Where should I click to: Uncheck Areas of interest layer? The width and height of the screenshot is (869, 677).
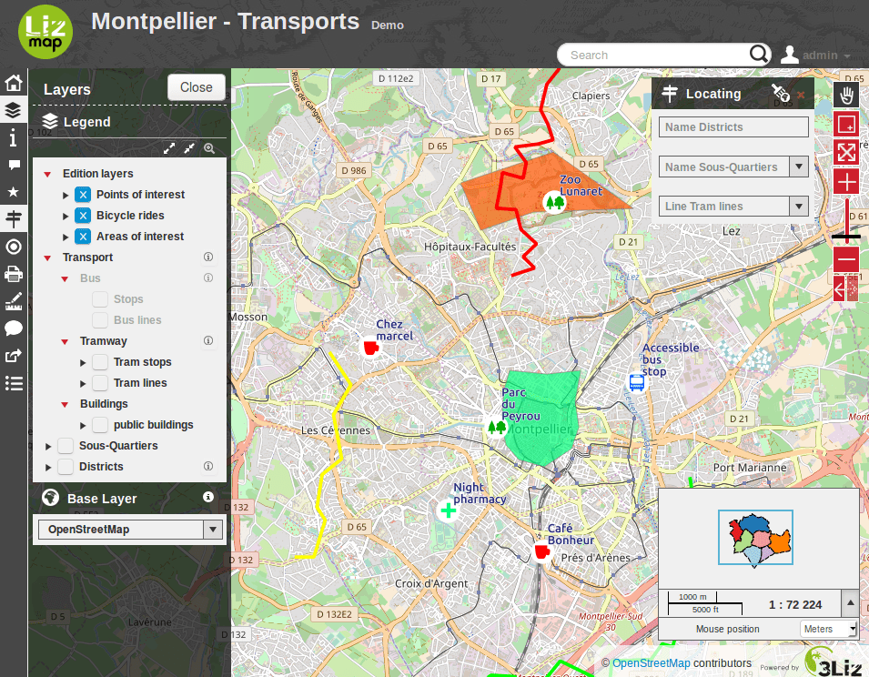tap(83, 237)
